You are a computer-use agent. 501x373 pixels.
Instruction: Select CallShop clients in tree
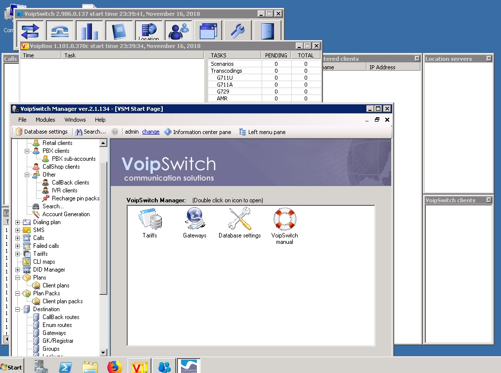point(61,167)
